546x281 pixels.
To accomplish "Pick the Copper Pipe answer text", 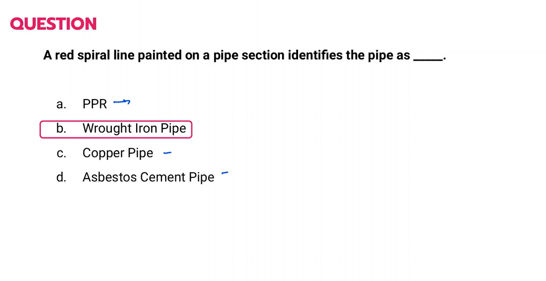I will pyautogui.click(x=118, y=153).
